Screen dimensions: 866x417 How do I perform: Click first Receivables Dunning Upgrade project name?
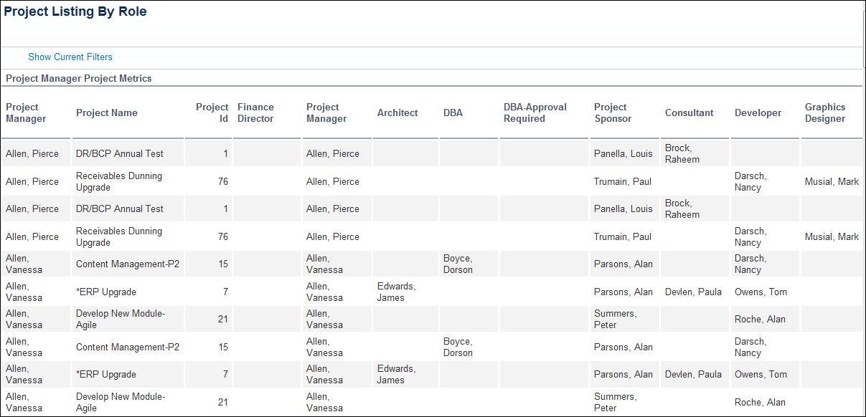(x=119, y=182)
